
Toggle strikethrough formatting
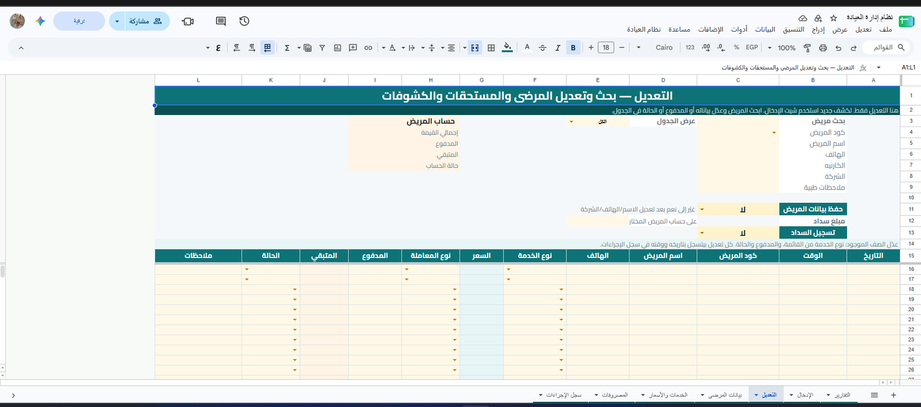pyautogui.click(x=542, y=48)
